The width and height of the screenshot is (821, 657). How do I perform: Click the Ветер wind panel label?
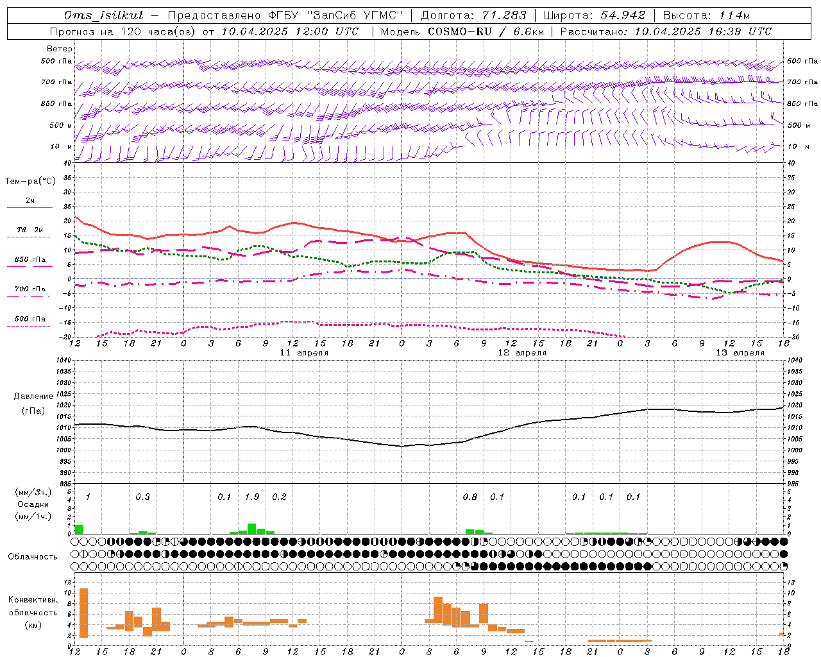[x=60, y=49]
